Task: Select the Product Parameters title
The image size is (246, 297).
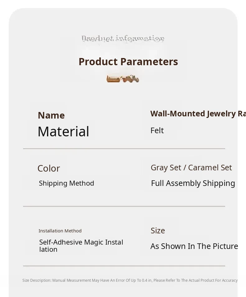Action: 128,62
